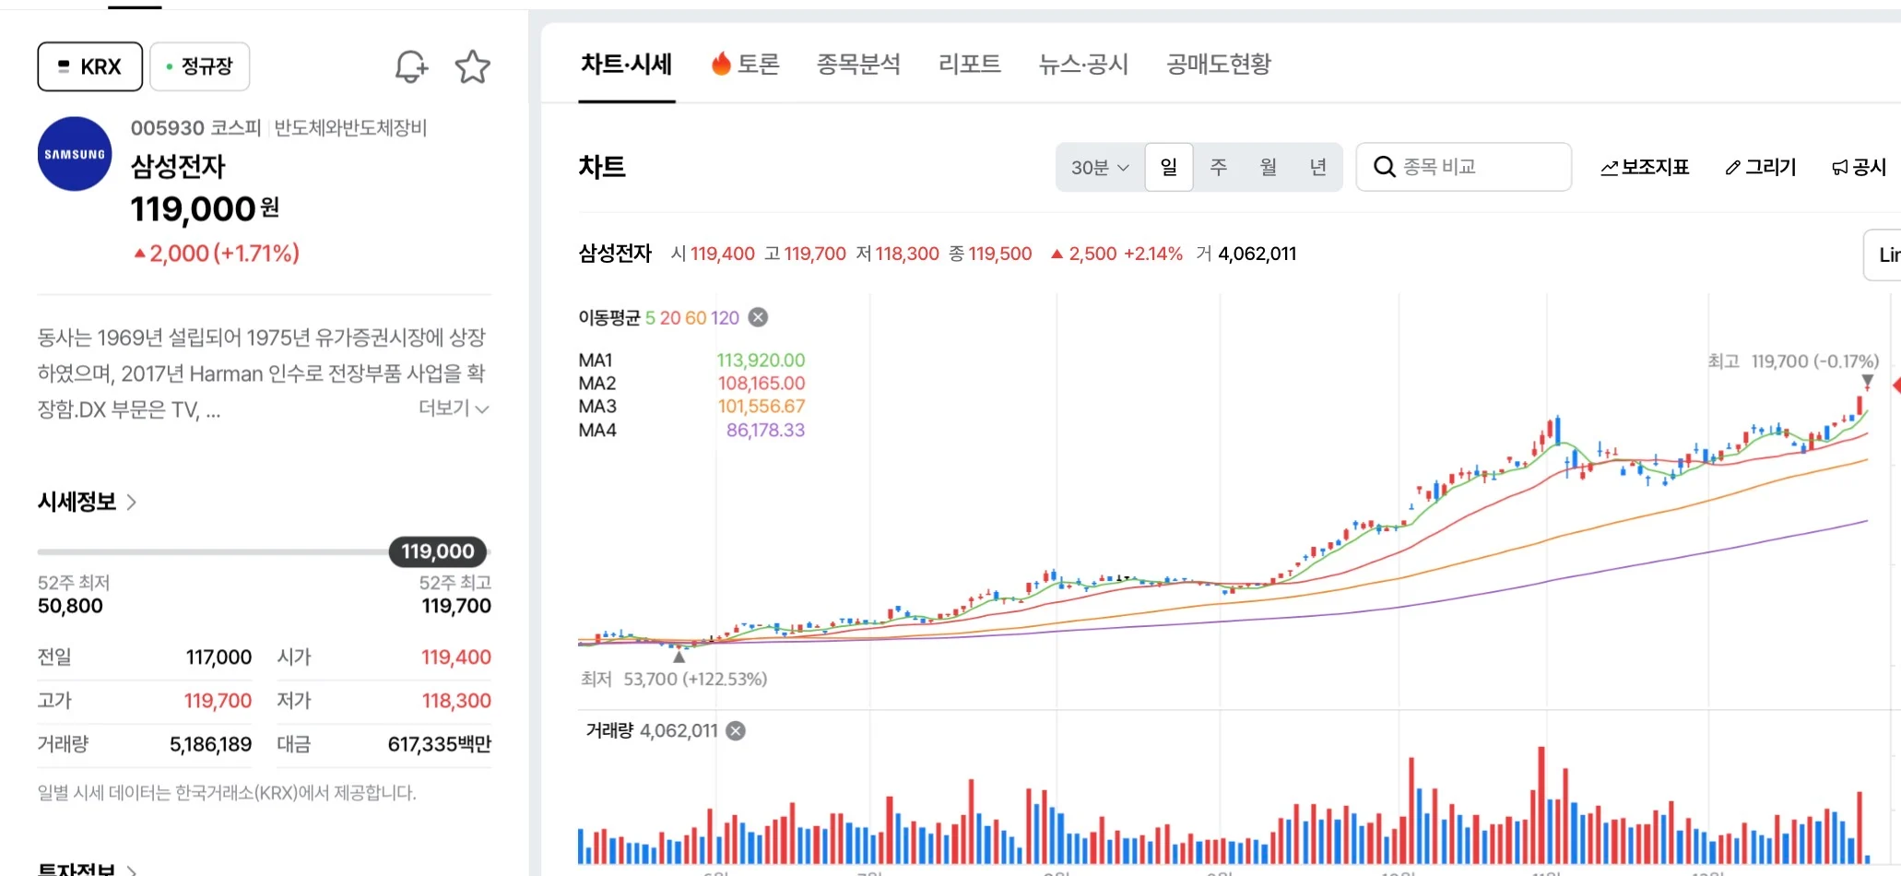Screen dimensions: 1901x876
Task: Toggle the favorite star for 삼성전자
Action: 473,65
